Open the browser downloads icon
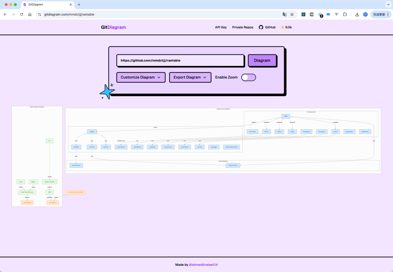Viewport: 393px width, 272px height. click(357, 15)
